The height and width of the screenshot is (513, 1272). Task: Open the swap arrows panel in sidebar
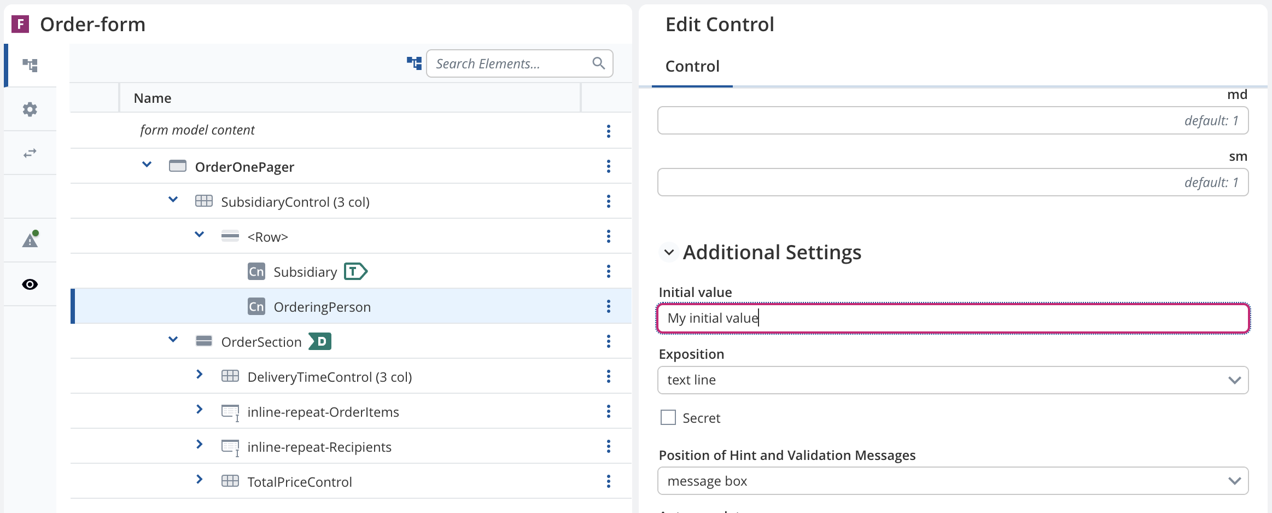click(x=30, y=153)
